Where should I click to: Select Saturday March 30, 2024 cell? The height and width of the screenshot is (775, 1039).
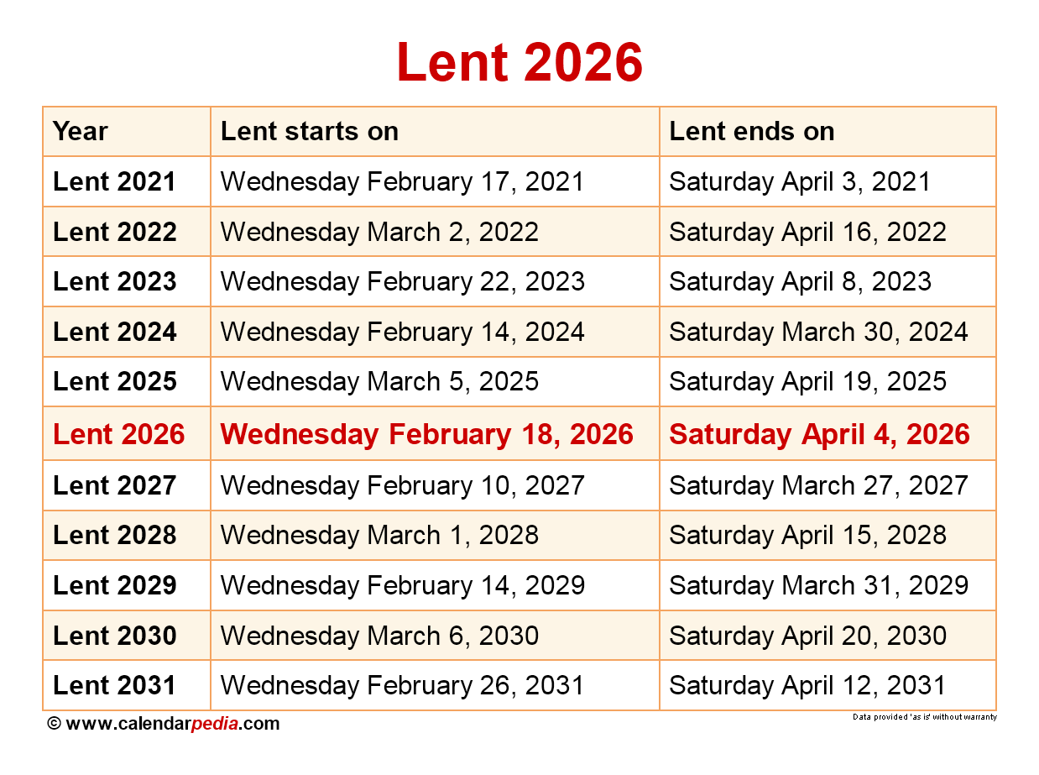(x=818, y=333)
